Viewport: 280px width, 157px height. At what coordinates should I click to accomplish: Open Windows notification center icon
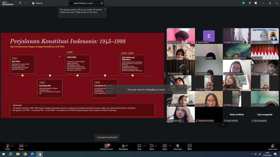tap(276, 154)
